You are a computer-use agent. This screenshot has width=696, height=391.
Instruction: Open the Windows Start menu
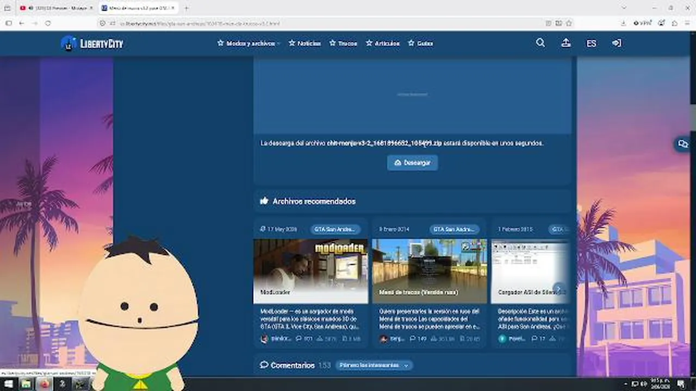point(9,384)
